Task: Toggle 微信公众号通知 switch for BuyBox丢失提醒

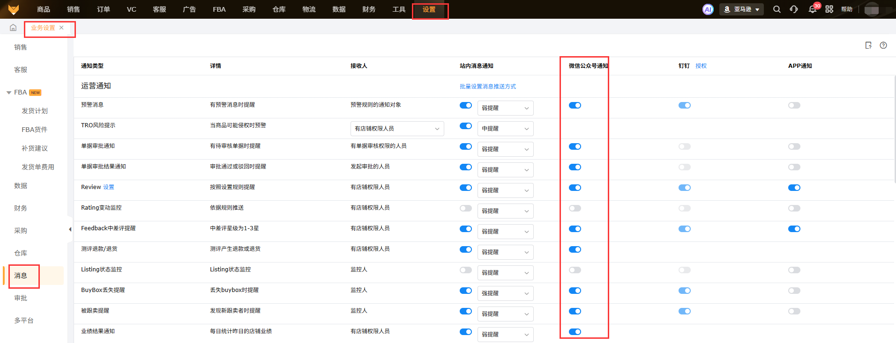Action: tap(575, 291)
